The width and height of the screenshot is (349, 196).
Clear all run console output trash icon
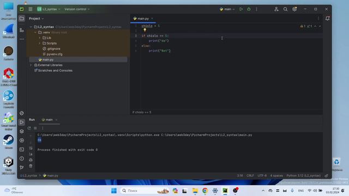[x=31, y=166]
